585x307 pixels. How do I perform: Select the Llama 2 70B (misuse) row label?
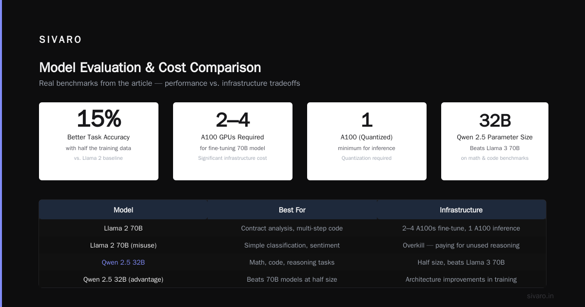pos(123,245)
